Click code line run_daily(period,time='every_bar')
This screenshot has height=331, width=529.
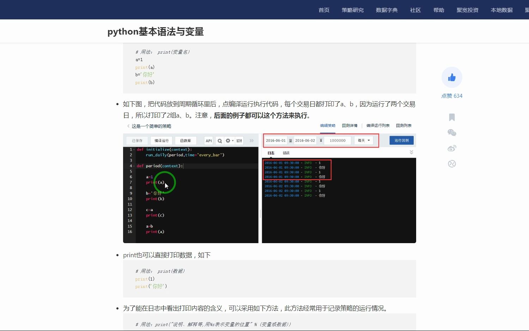(185, 155)
